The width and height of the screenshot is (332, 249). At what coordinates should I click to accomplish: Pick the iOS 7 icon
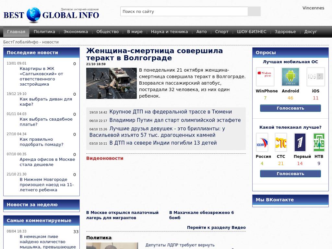(x=315, y=77)
